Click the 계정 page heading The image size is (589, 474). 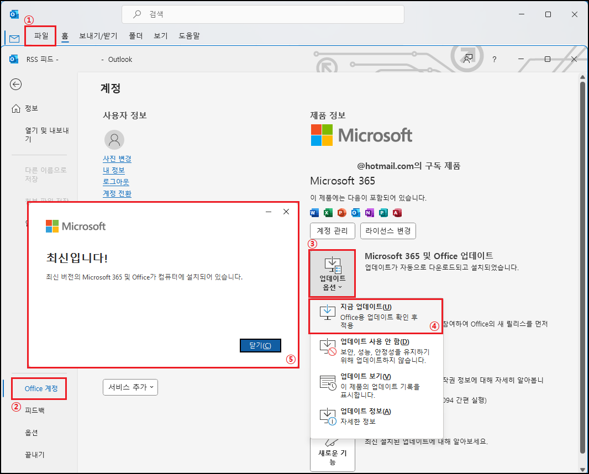(111, 88)
